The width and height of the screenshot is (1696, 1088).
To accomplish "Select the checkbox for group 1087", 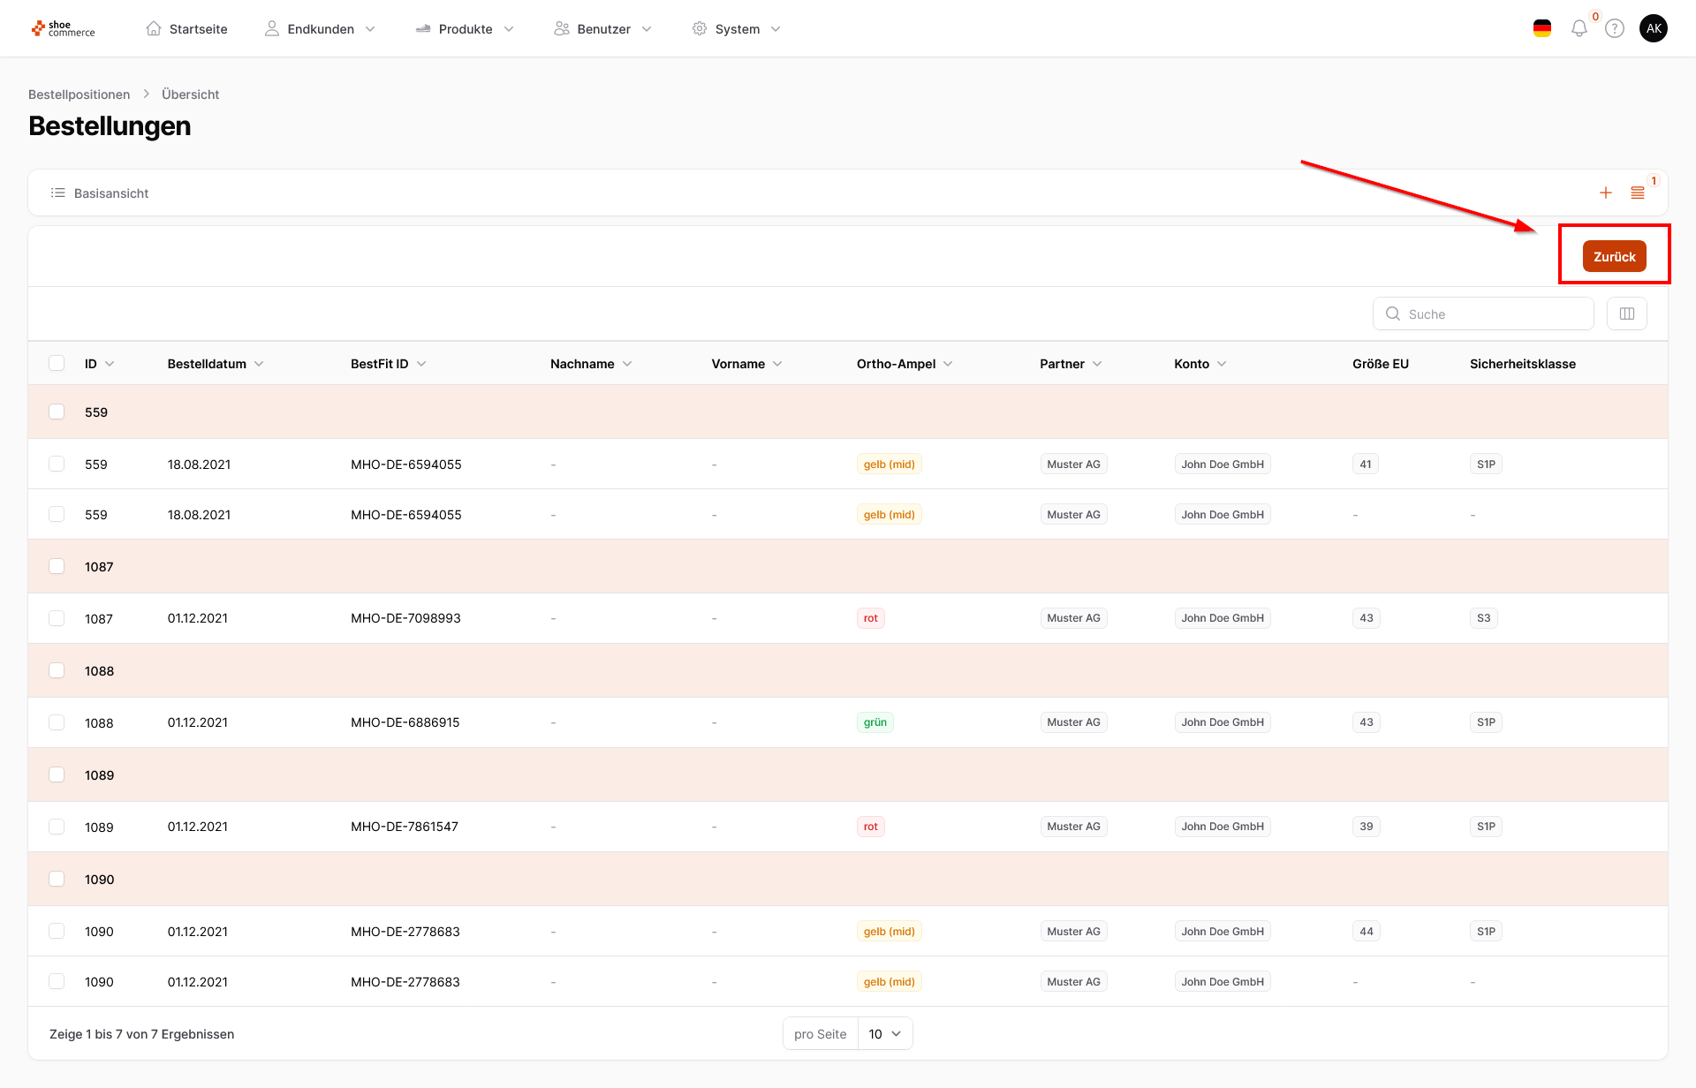I will click(x=57, y=566).
